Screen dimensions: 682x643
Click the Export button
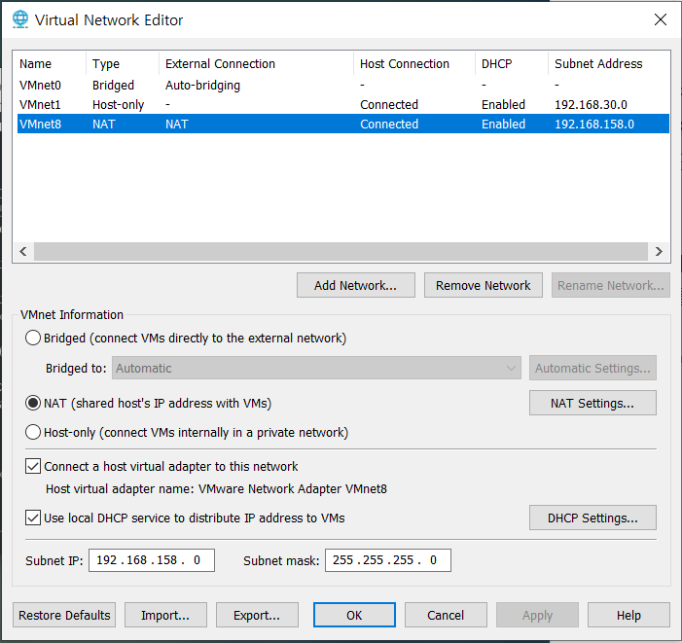click(x=257, y=615)
